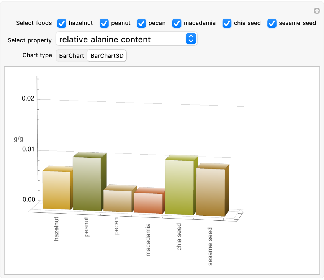Click the plus icon in top-right corner
The height and width of the screenshot is (280, 324).
[x=316, y=11]
